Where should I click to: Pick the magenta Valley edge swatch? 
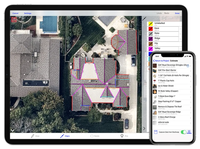[151, 49]
